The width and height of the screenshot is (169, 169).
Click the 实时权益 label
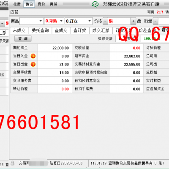click(153, 81)
